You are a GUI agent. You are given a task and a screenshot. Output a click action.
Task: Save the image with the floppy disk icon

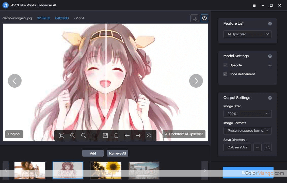[x=105, y=135]
